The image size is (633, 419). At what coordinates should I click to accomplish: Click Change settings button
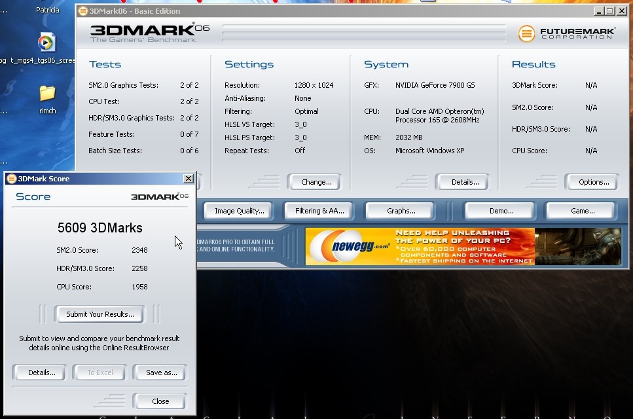point(314,182)
